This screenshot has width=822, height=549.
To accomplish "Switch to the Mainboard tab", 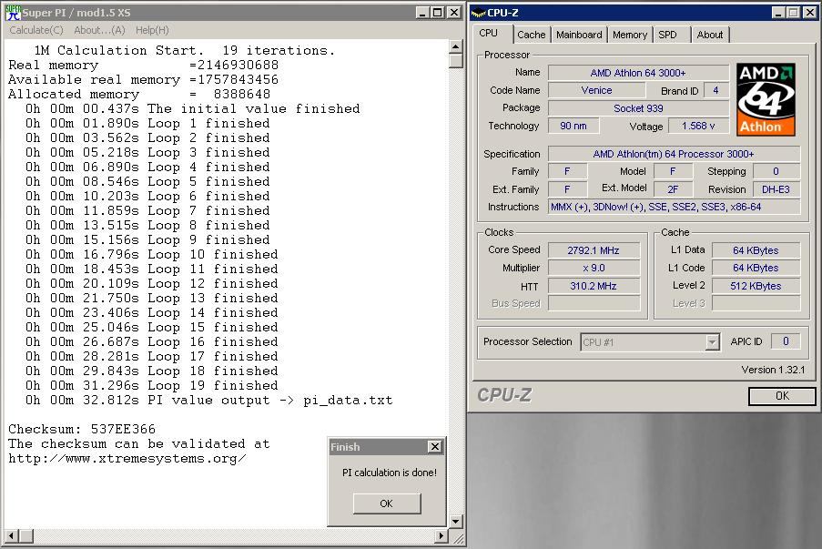I will tap(579, 35).
